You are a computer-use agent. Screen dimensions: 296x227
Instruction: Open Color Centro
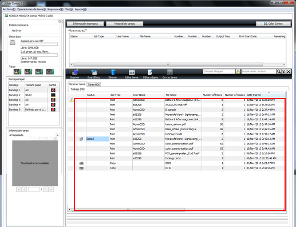(273, 24)
